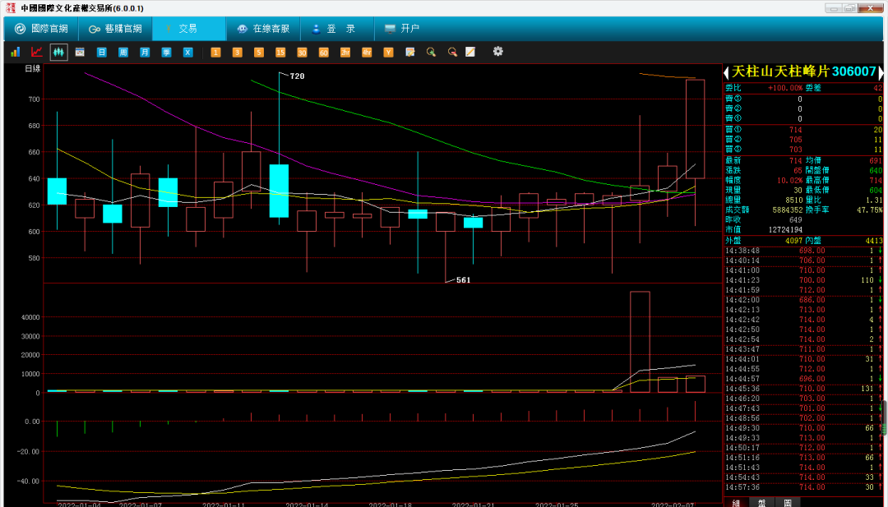
Task: Select the trade row at 14:57:36
Action: coord(803,487)
